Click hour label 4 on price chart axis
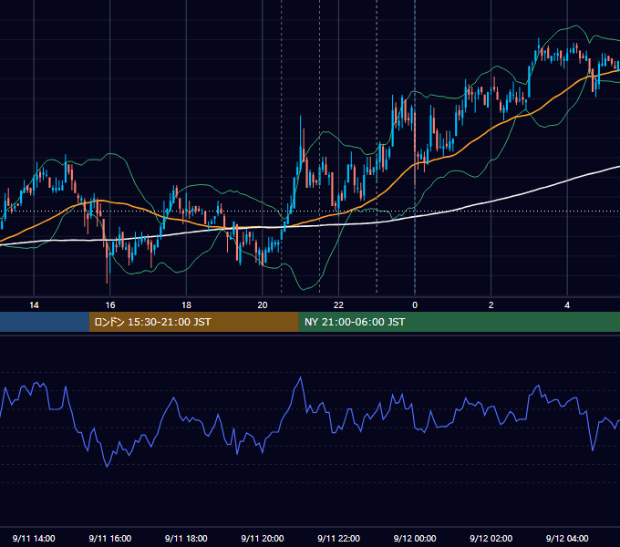620x547 pixels. (x=567, y=305)
